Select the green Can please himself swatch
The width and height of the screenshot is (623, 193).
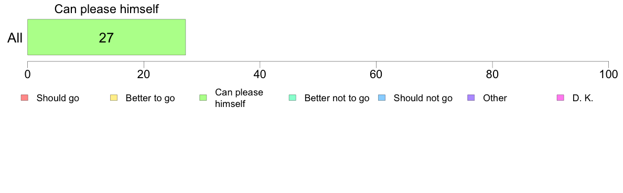(x=202, y=98)
